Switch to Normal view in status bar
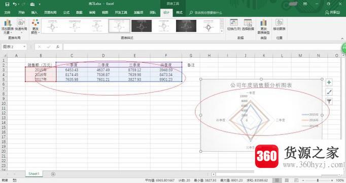 point(276,180)
